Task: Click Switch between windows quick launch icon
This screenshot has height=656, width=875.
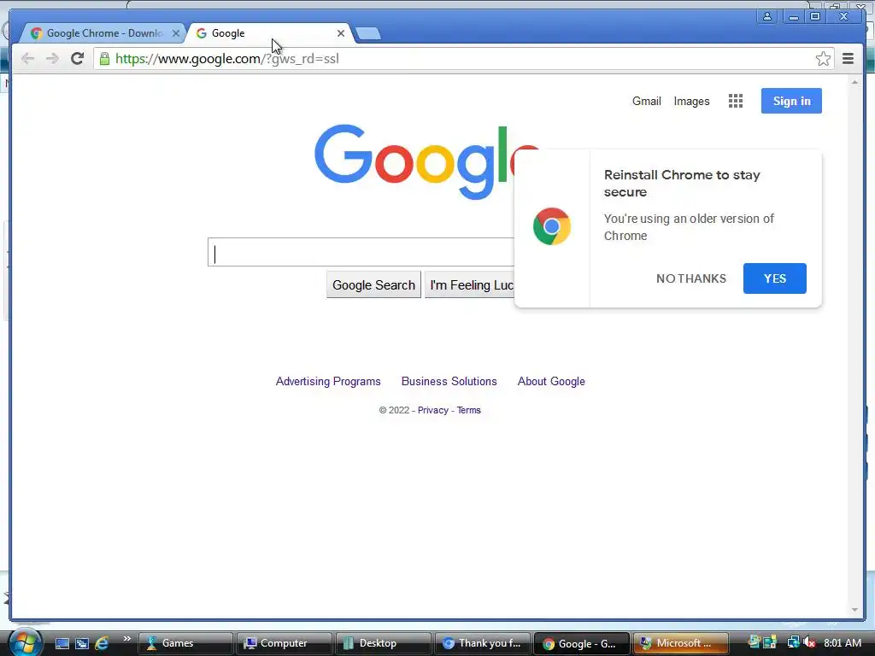Action: tap(82, 643)
